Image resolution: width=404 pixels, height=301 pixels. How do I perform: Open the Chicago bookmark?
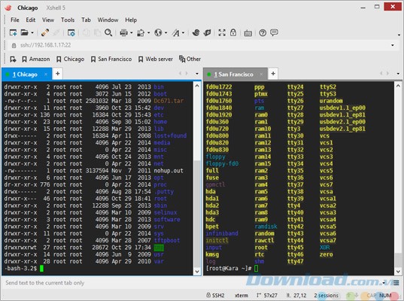[70, 59]
